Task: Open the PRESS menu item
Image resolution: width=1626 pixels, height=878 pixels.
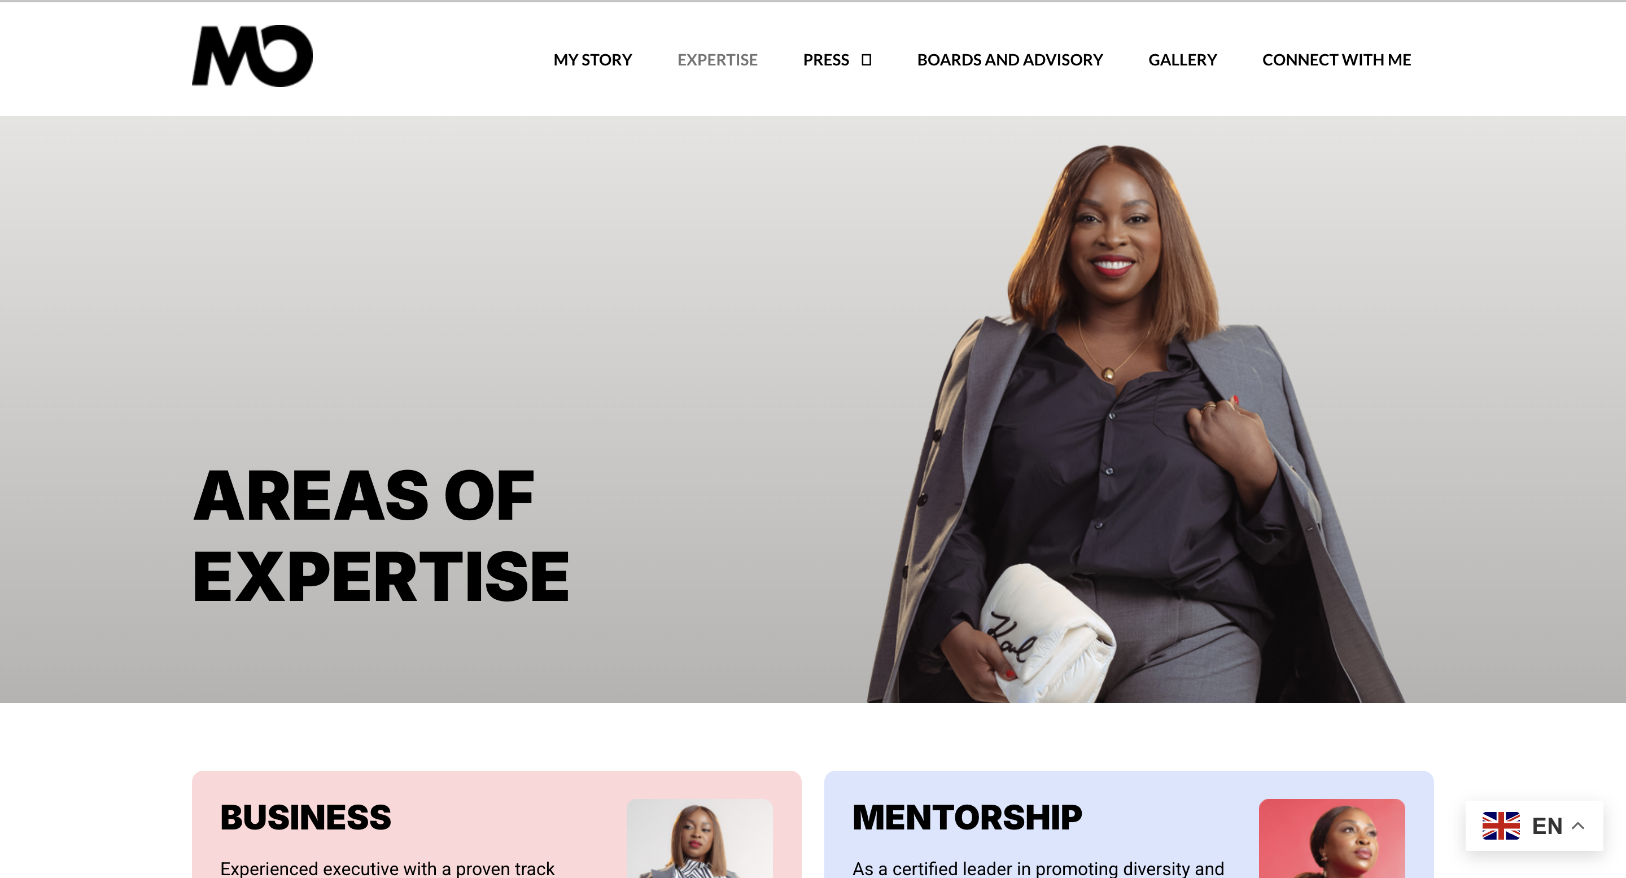Action: click(825, 60)
